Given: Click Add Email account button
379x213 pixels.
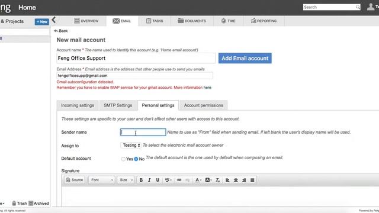Looking at the screenshot, I should coord(245,58).
